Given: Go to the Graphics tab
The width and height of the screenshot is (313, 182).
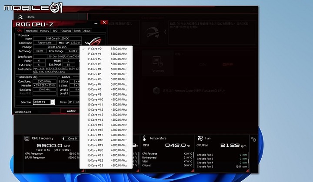Looking at the screenshot, I should tap(66, 31).
